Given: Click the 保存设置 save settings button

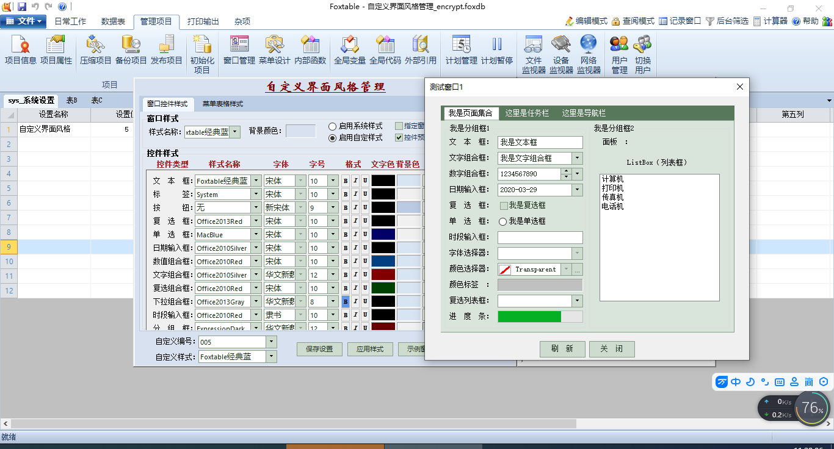Looking at the screenshot, I should (319, 349).
